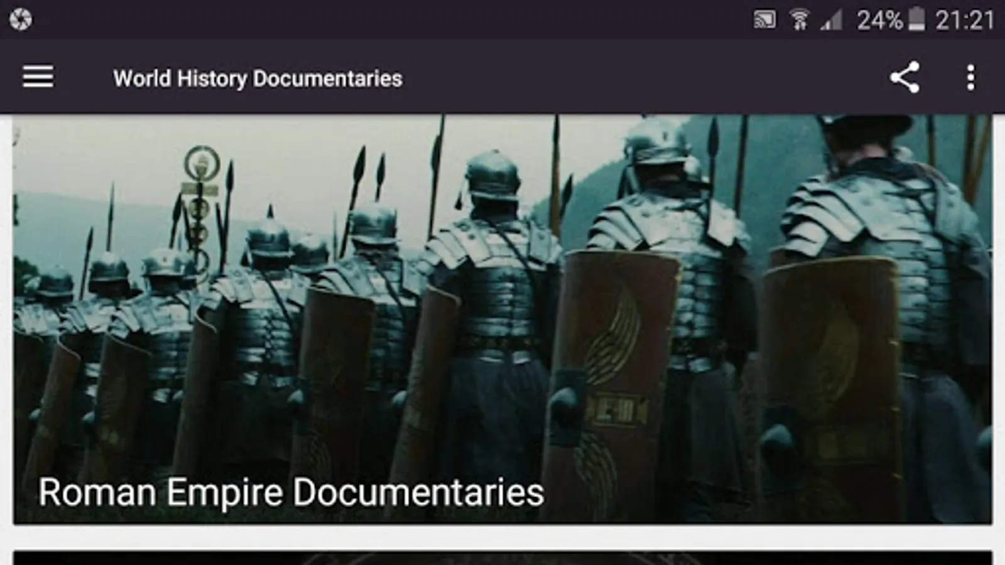Open the Roman Empire Documentaries card
Viewport: 1005px width, 565px height.
click(x=503, y=319)
